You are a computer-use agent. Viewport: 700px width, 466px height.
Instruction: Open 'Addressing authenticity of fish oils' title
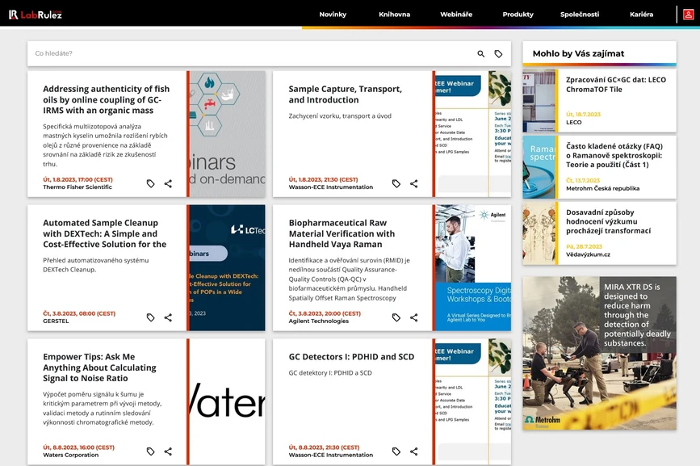coord(107,99)
